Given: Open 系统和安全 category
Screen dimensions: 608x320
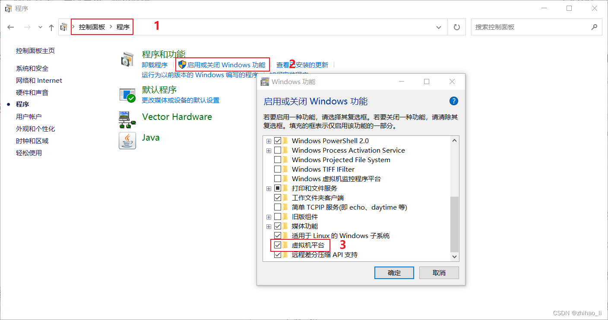Looking at the screenshot, I should [32, 68].
